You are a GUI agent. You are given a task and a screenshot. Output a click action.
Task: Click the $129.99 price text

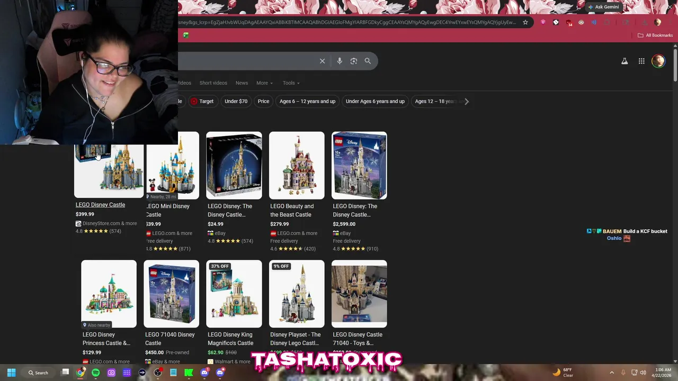coord(92,352)
